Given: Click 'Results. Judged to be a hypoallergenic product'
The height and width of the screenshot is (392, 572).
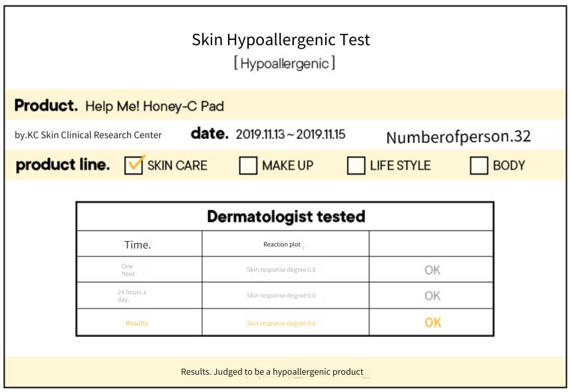Looking at the screenshot, I should click(x=272, y=372).
